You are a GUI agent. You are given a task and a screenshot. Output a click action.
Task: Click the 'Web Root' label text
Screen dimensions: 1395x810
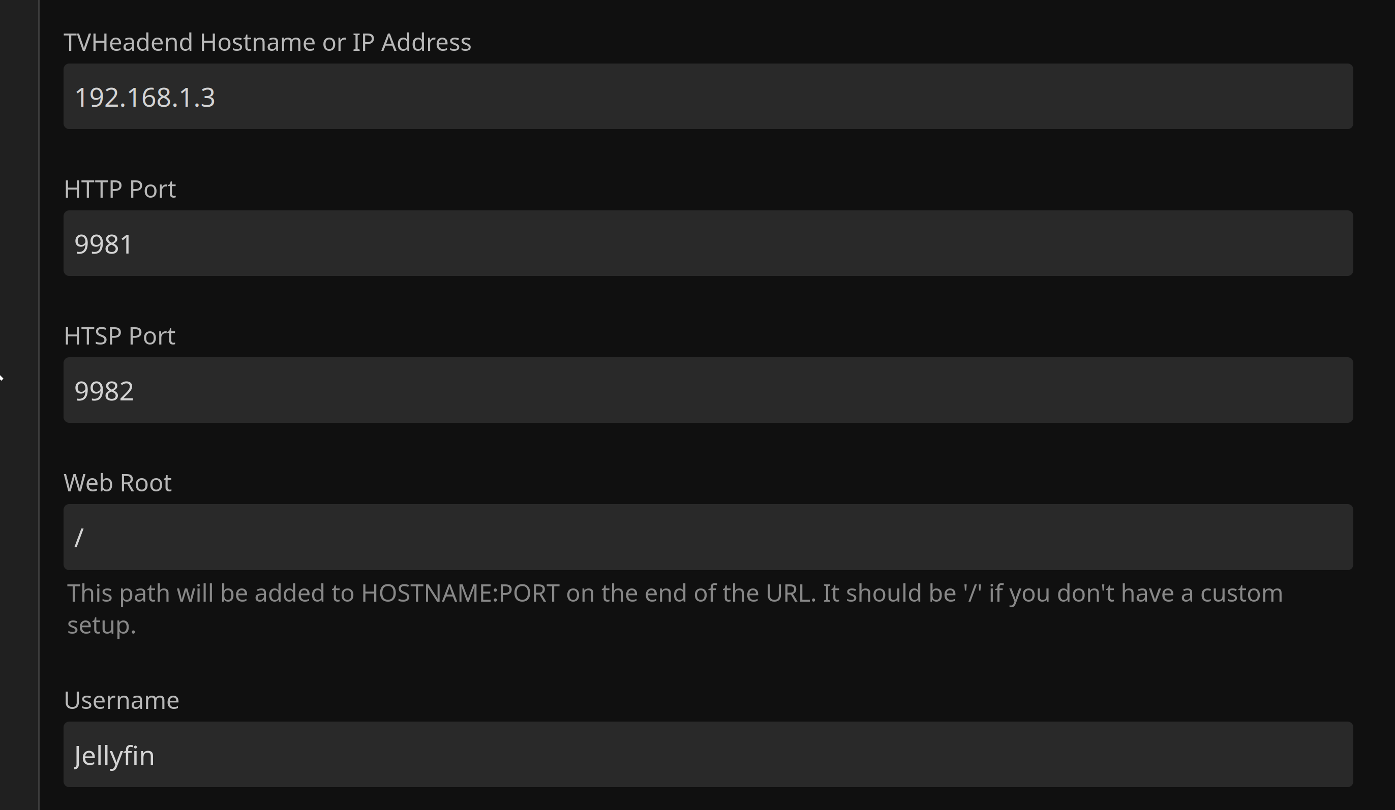pos(117,483)
